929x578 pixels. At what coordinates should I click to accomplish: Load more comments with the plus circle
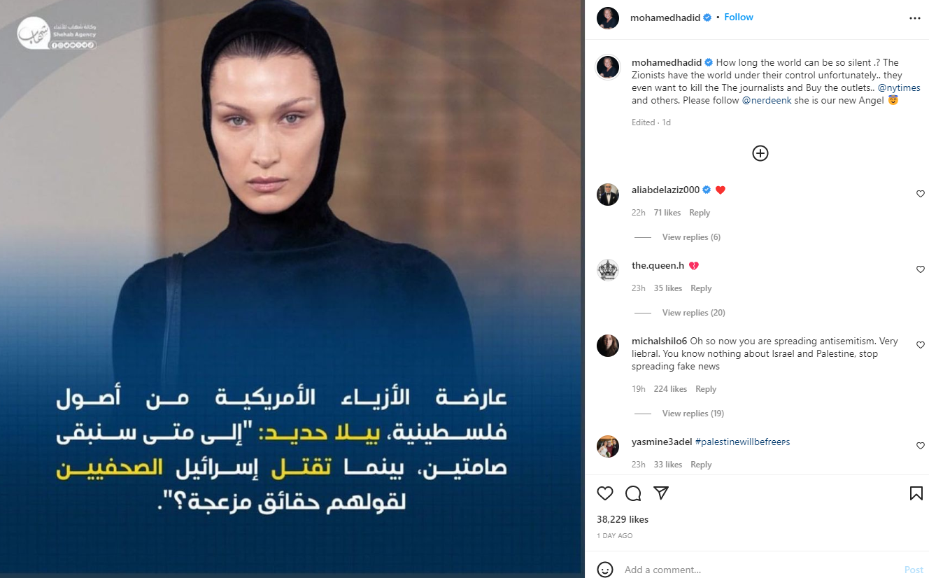pos(760,153)
